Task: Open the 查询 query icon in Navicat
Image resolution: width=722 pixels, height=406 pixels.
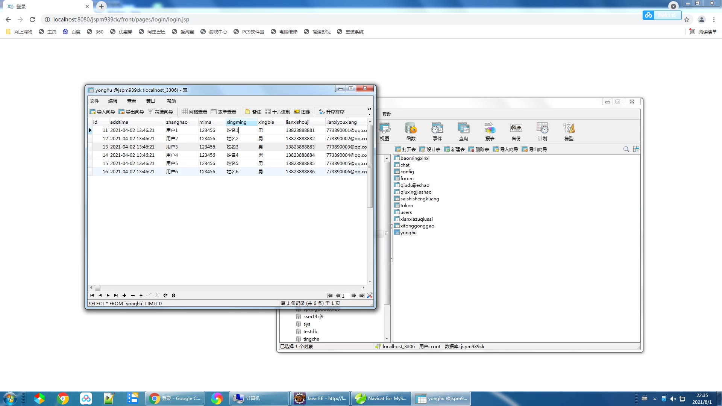Action: (463, 131)
